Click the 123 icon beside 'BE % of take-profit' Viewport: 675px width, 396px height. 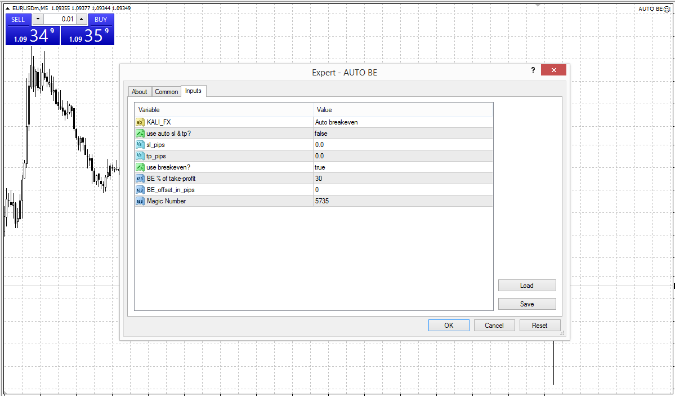(140, 179)
